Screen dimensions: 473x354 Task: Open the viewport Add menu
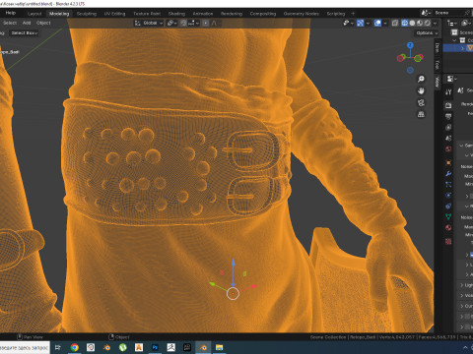click(27, 23)
